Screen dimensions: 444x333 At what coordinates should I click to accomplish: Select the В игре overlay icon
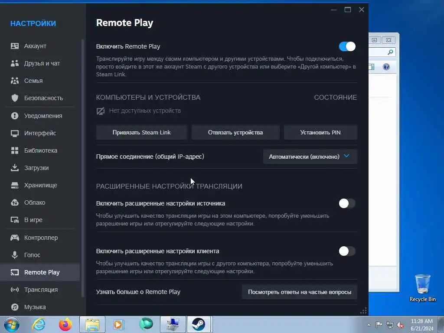coord(15,220)
